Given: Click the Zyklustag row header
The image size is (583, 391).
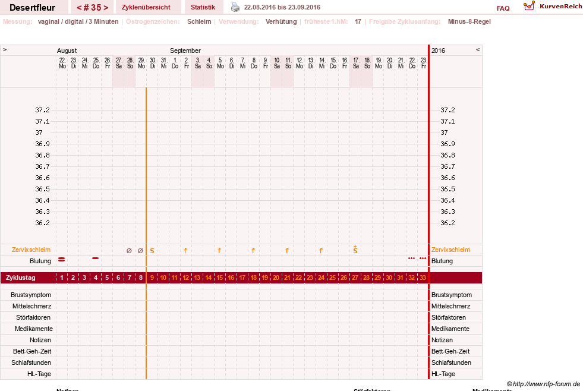Looking at the screenshot, I should pyautogui.click(x=20, y=278).
